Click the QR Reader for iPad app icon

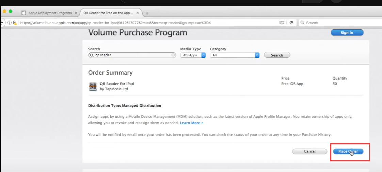tap(93, 86)
